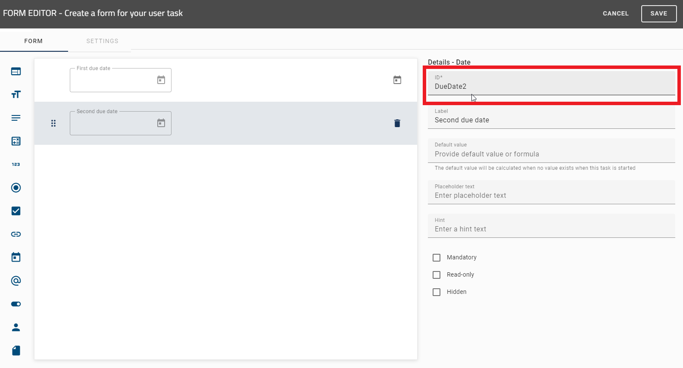
Task: Add a checkbox element from sidebar
Action: point(16,211)
